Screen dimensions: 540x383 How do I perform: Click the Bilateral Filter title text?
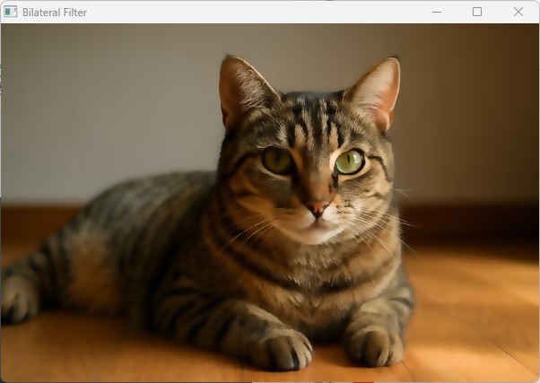55,13
